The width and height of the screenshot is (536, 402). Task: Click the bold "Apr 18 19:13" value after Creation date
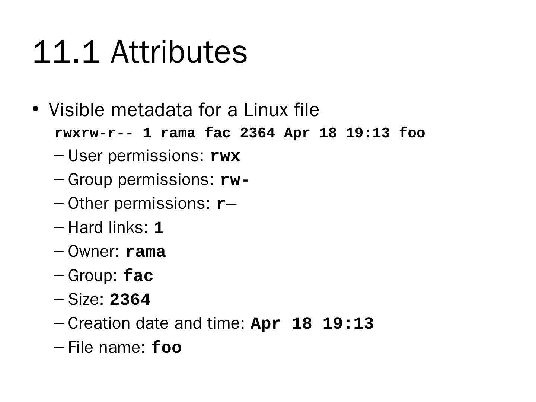pyautogui.click(x=312, y=324)
